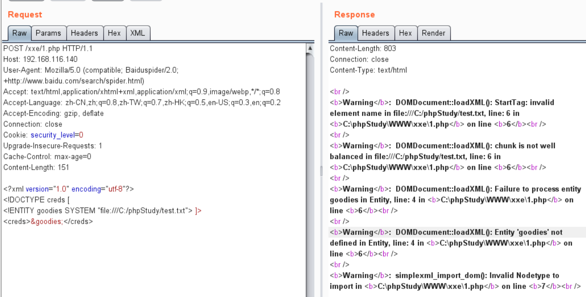Click the xml version declaration line
Screen dimensions: 586x297
[69, 189]
